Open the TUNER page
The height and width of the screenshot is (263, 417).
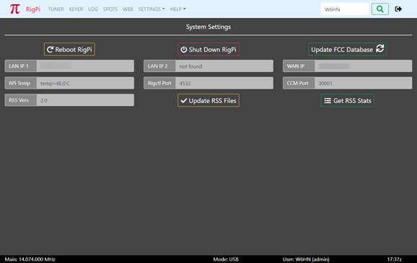(56, 9)
